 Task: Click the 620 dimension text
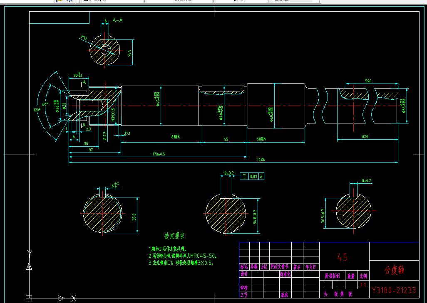click(x=365, y=137)
